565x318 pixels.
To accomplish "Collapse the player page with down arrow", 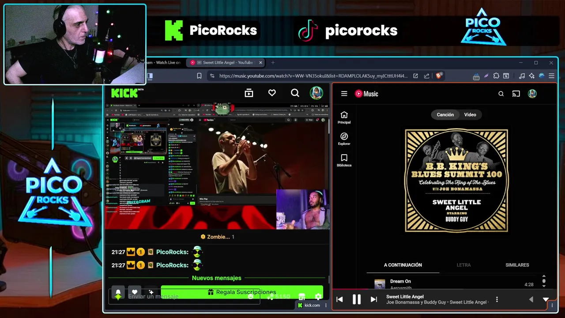I will point(546,299).
